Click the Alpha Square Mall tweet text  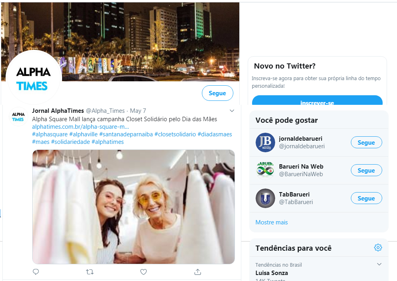coord(125,119)
